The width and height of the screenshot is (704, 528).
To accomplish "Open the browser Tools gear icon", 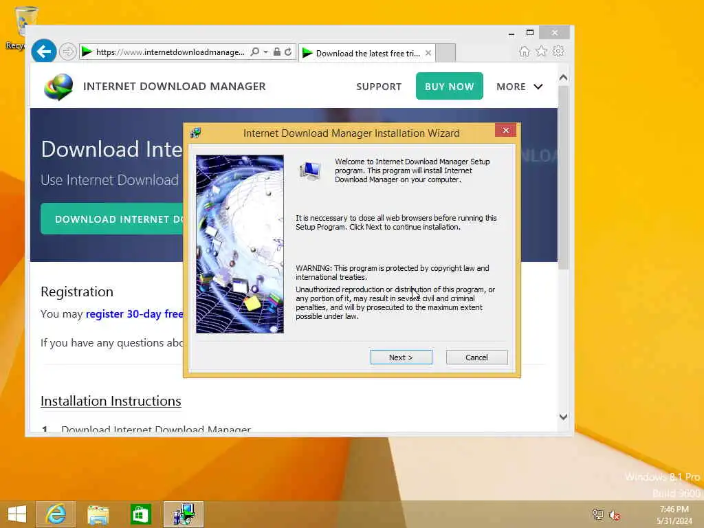I will pyautogui.click(x=558, y=51).
